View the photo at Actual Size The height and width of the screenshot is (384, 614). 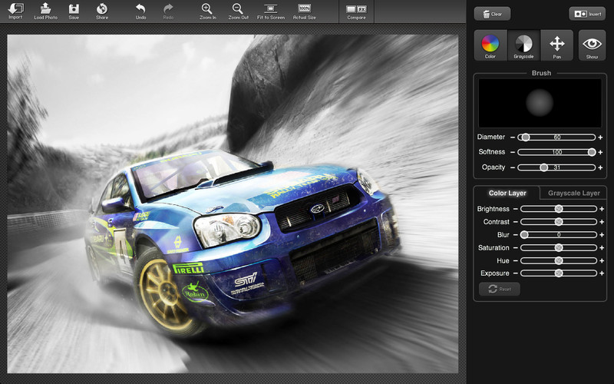click(x=305, y=10)
